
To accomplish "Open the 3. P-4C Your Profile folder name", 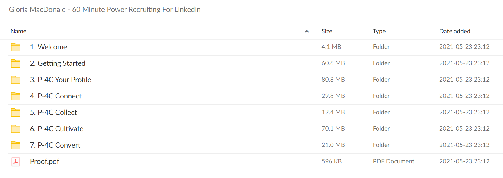I will pos(61,80).
